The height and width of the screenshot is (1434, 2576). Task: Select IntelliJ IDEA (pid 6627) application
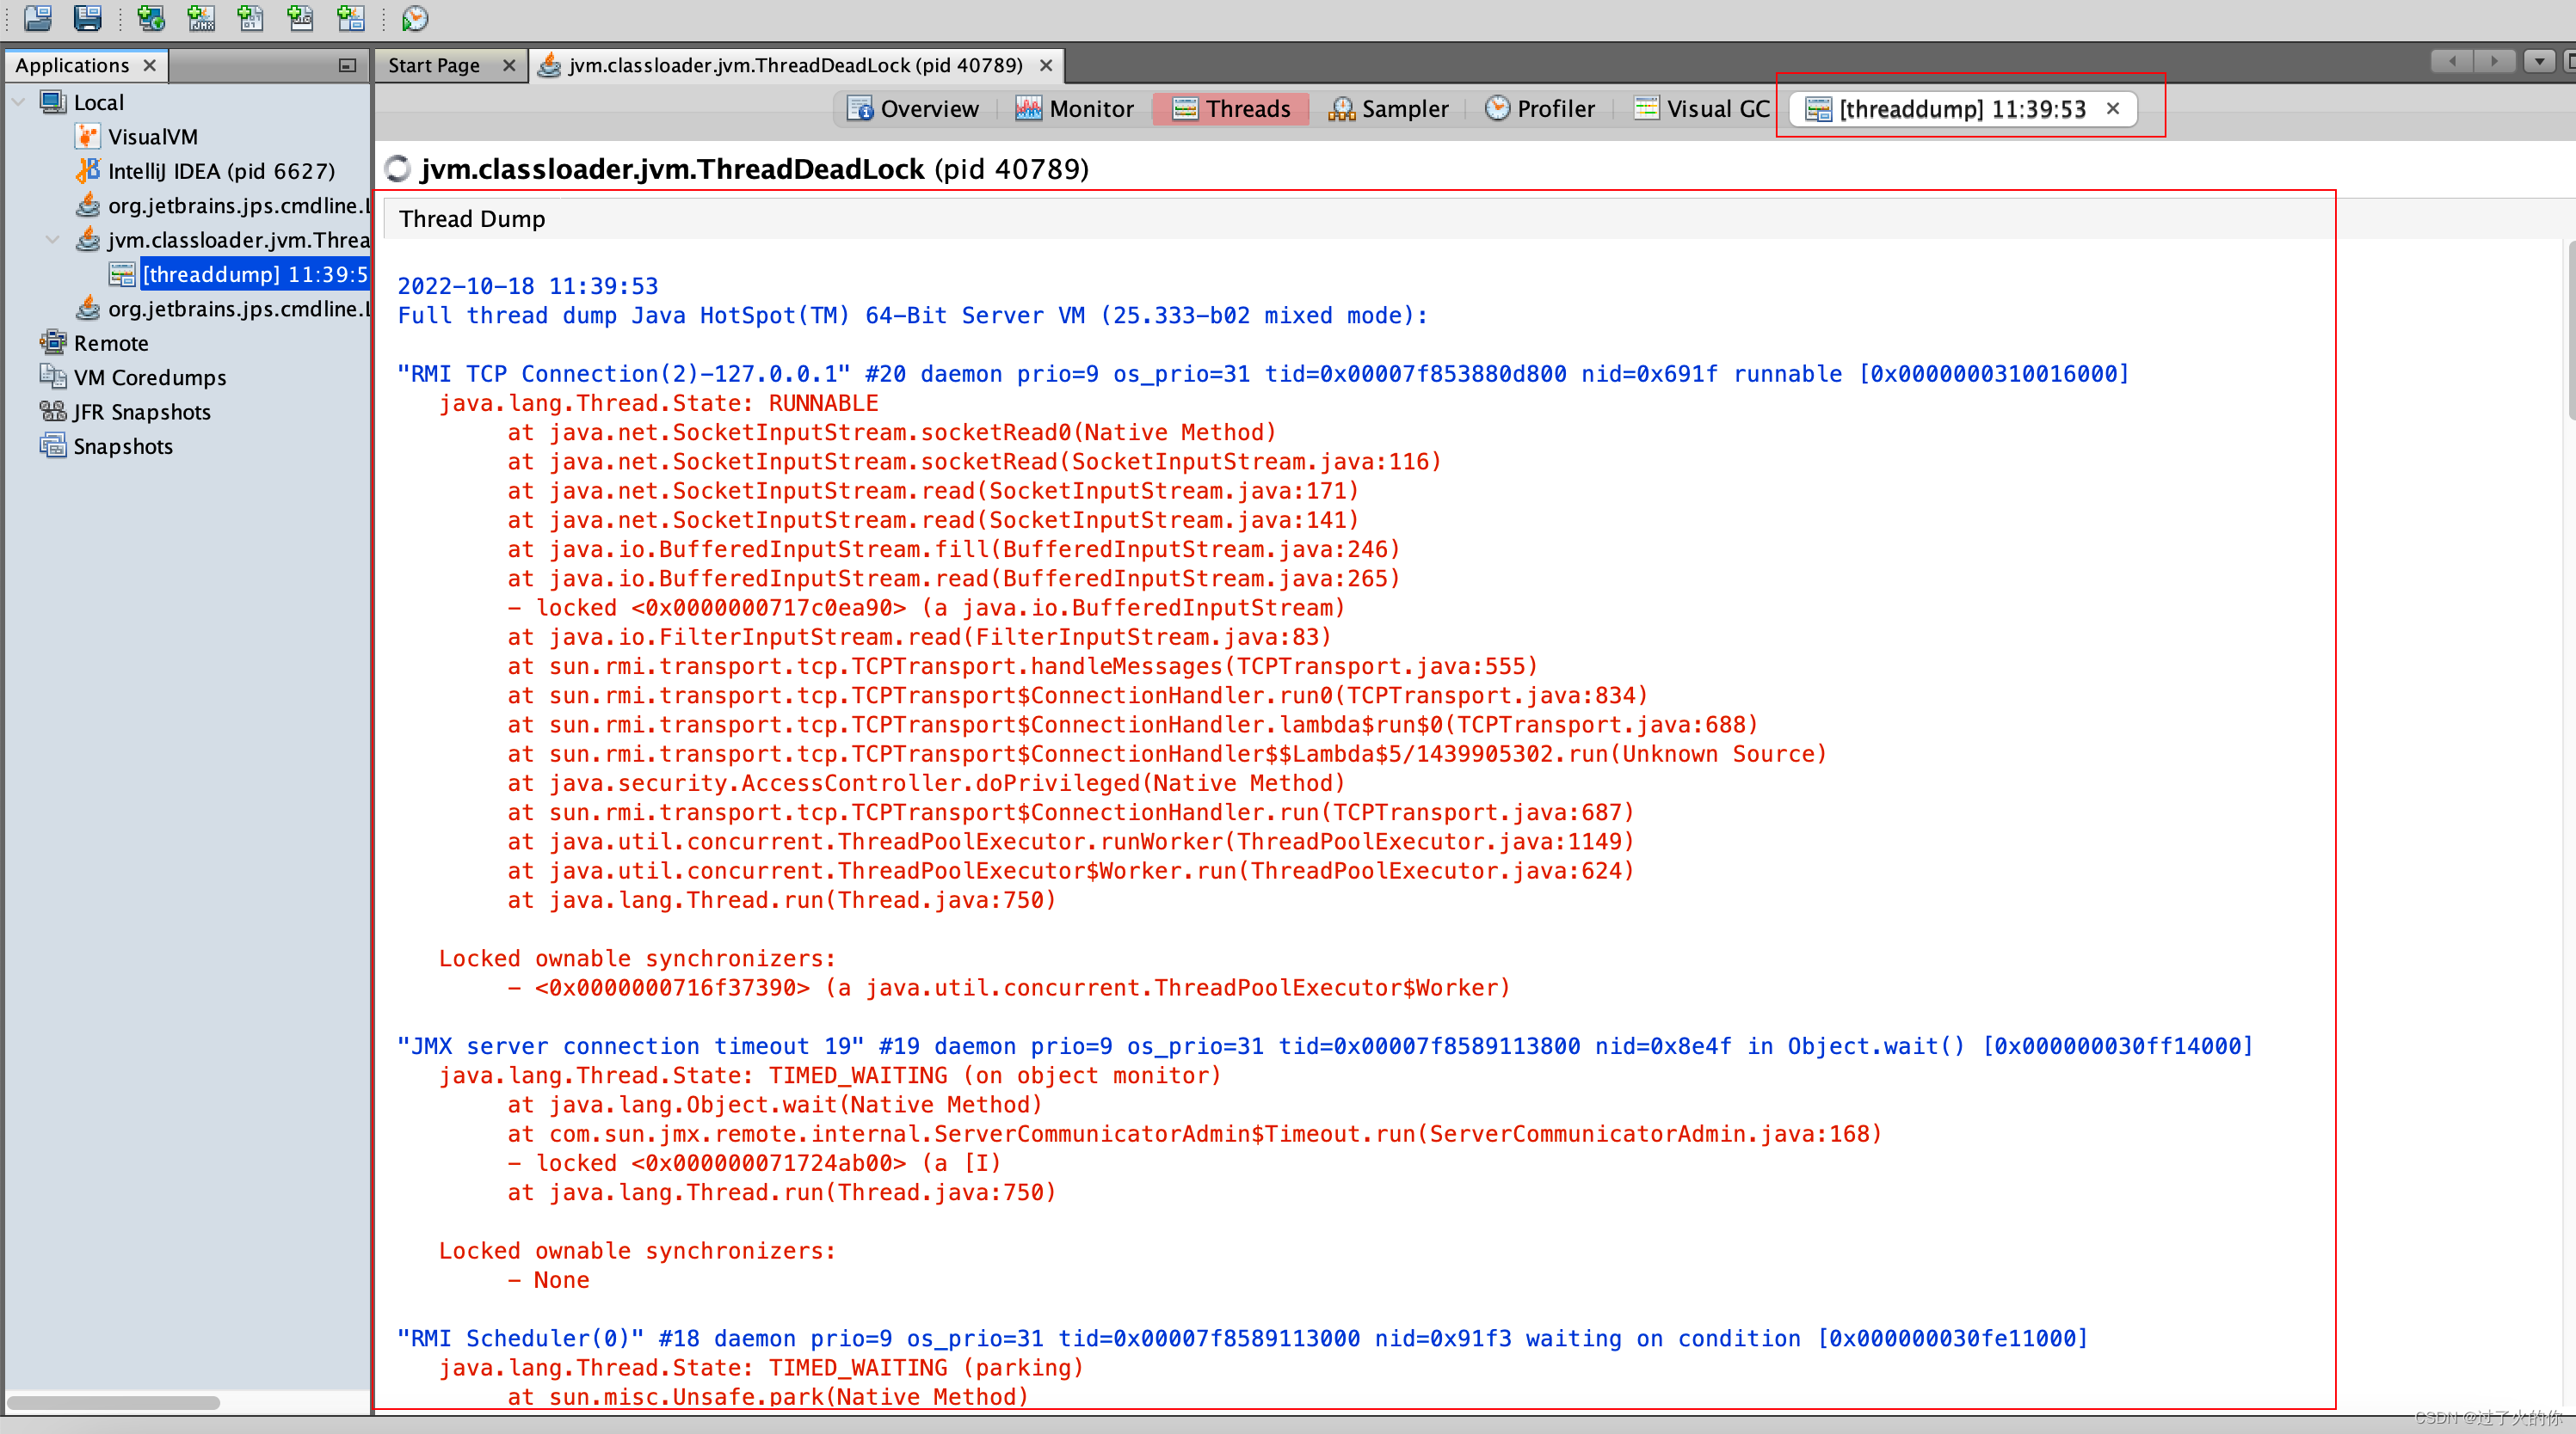click(220, 171)
